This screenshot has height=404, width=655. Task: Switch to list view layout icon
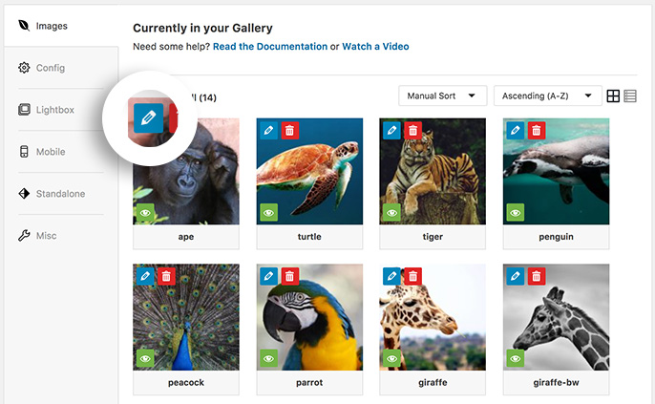[x=631, y=96]
